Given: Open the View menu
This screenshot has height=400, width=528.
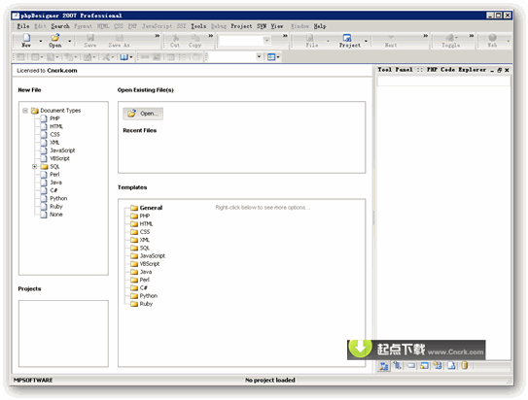Looking at the screenshot, I should tap(277, 26).
